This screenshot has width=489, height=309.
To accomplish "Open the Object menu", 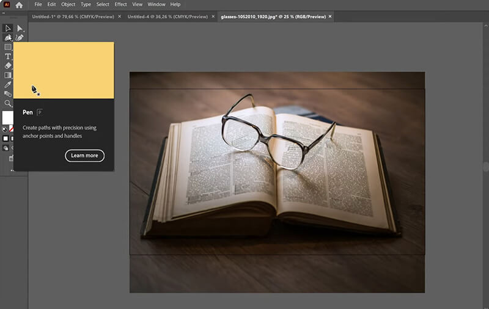I will point(68,4).
